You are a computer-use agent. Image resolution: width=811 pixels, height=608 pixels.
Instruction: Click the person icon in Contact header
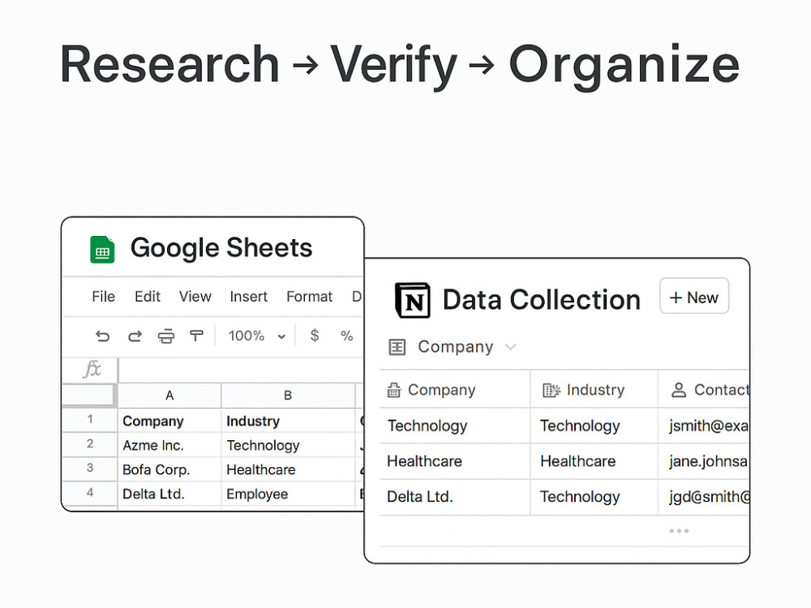pyautogui.click(x=679, y=390)
